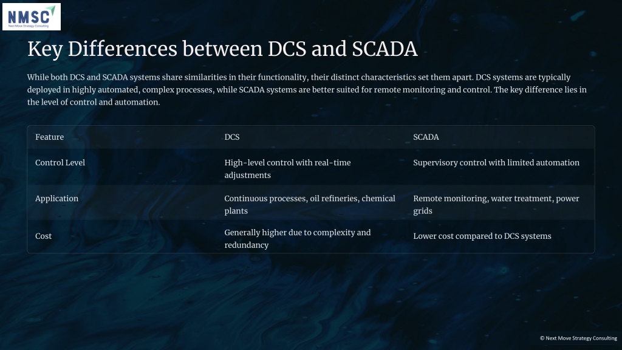
Task: Select the Supervisory control SCADA cell
Action: coord(496,163)
